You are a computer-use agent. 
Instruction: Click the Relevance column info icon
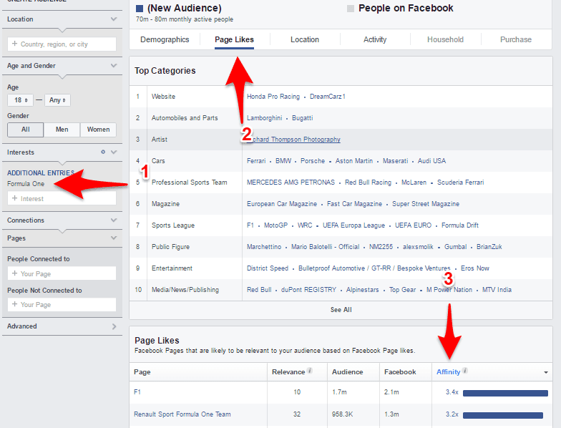click(309, 371)
